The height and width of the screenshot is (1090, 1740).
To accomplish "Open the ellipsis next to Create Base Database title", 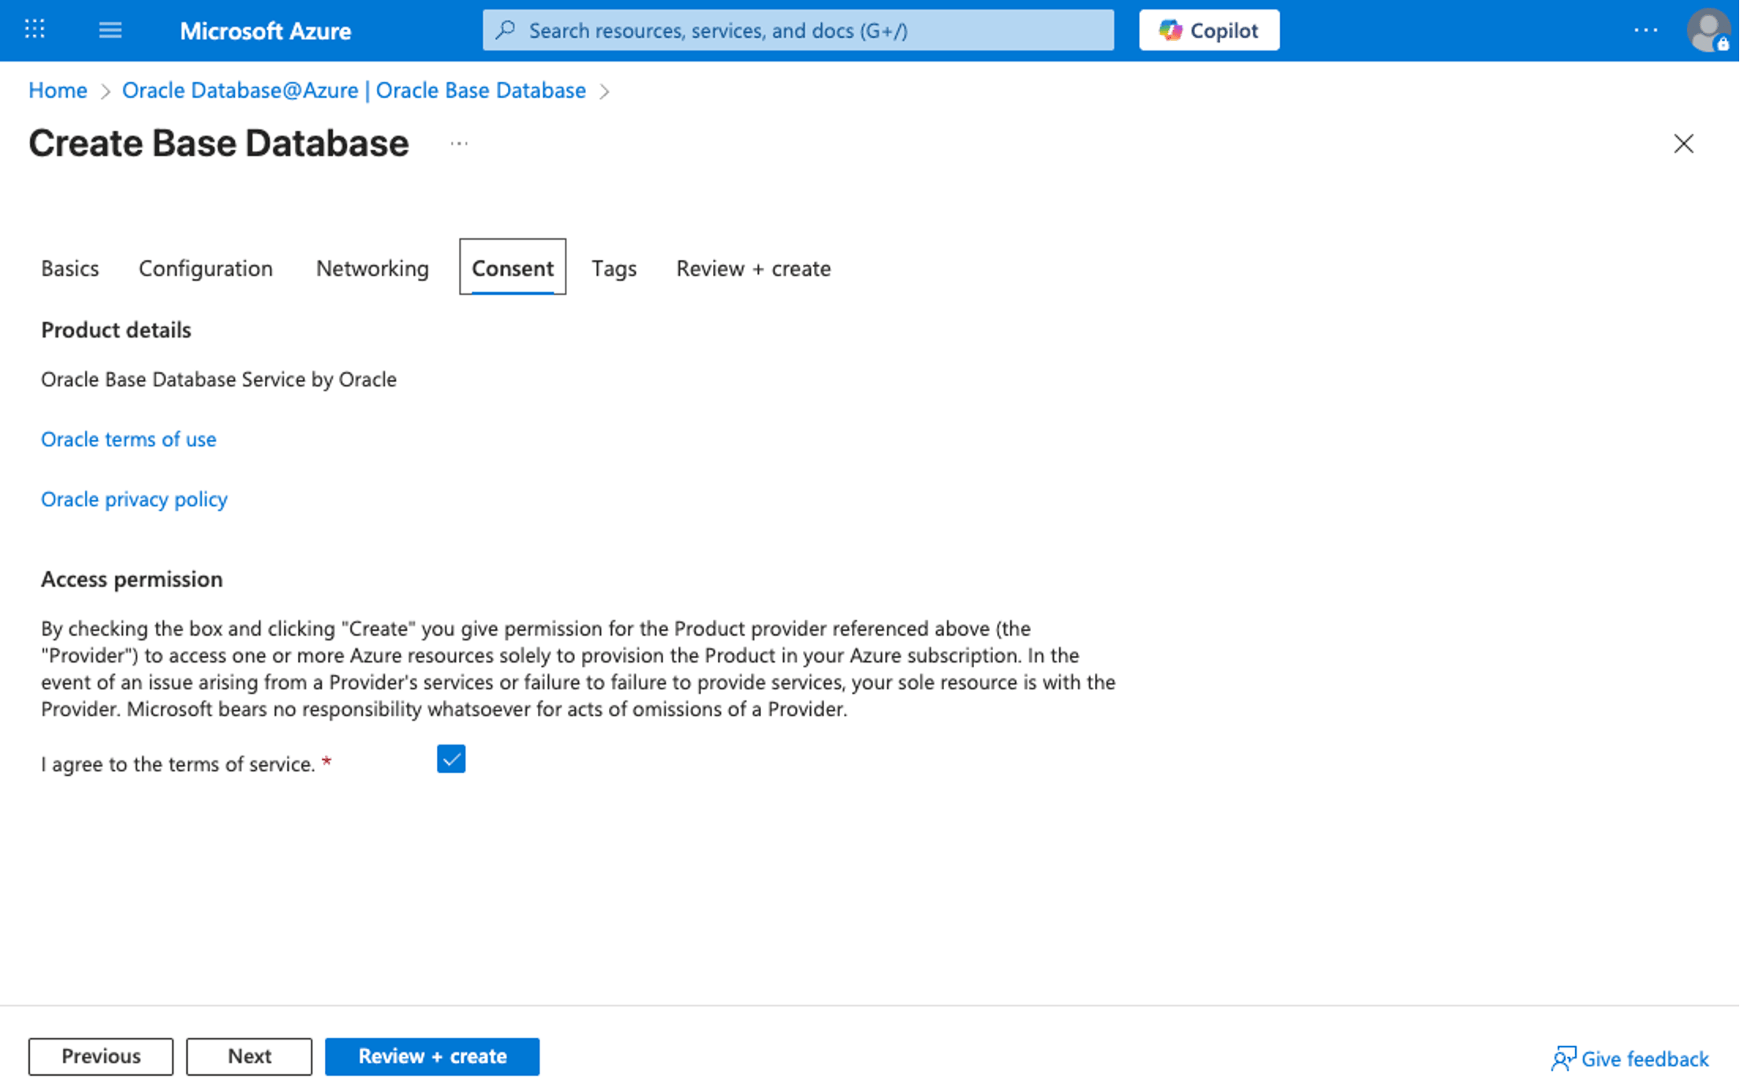I will tap(459, 143).
